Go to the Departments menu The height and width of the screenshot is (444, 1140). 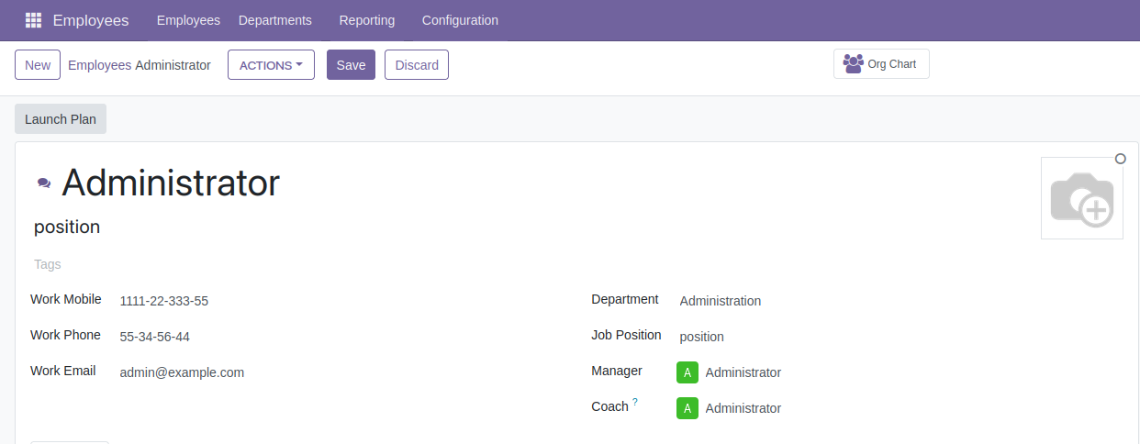coord(274,20)
